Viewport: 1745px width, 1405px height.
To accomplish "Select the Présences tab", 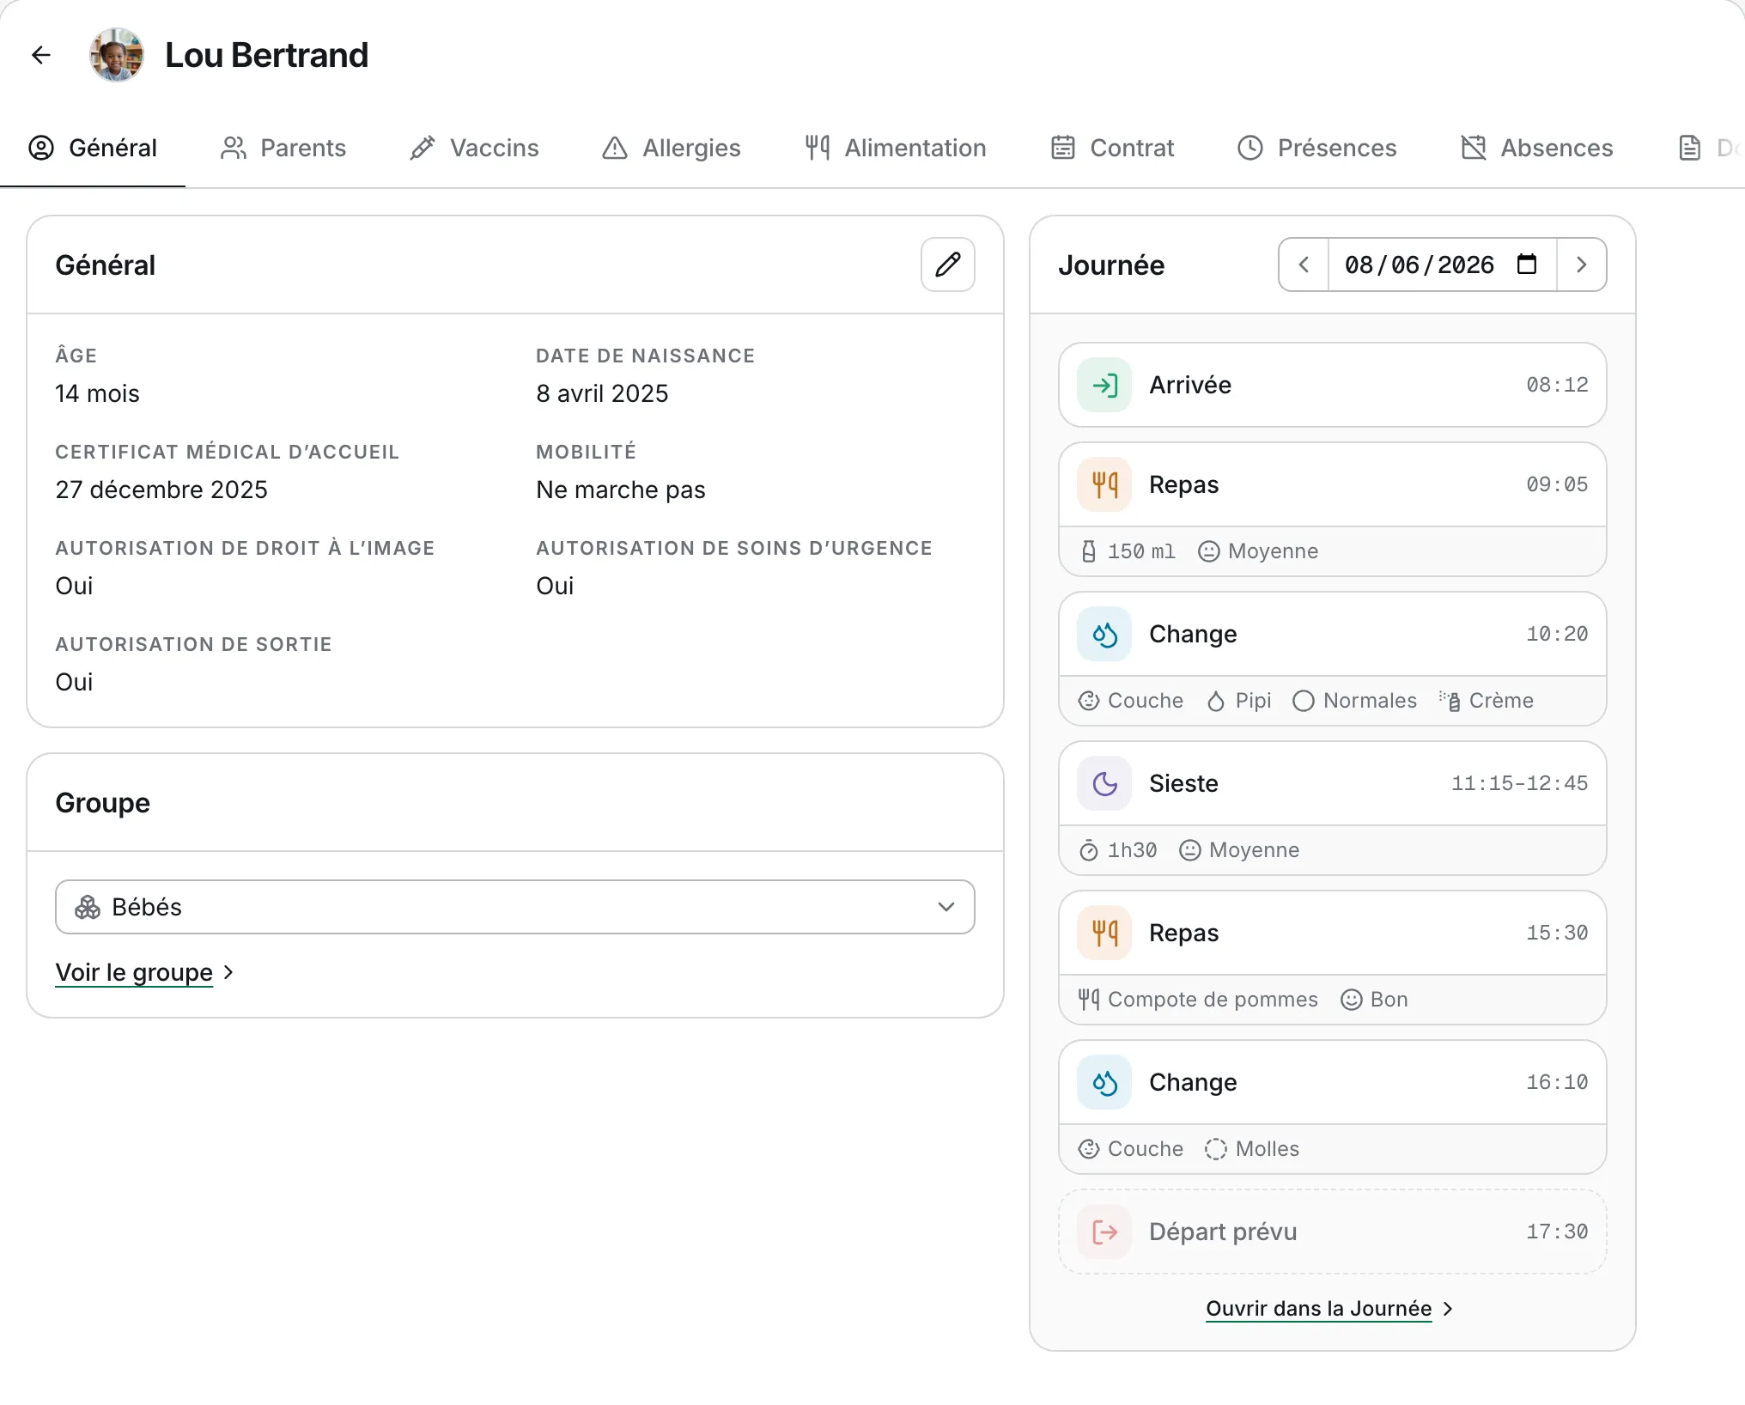I will (1317, 148).
